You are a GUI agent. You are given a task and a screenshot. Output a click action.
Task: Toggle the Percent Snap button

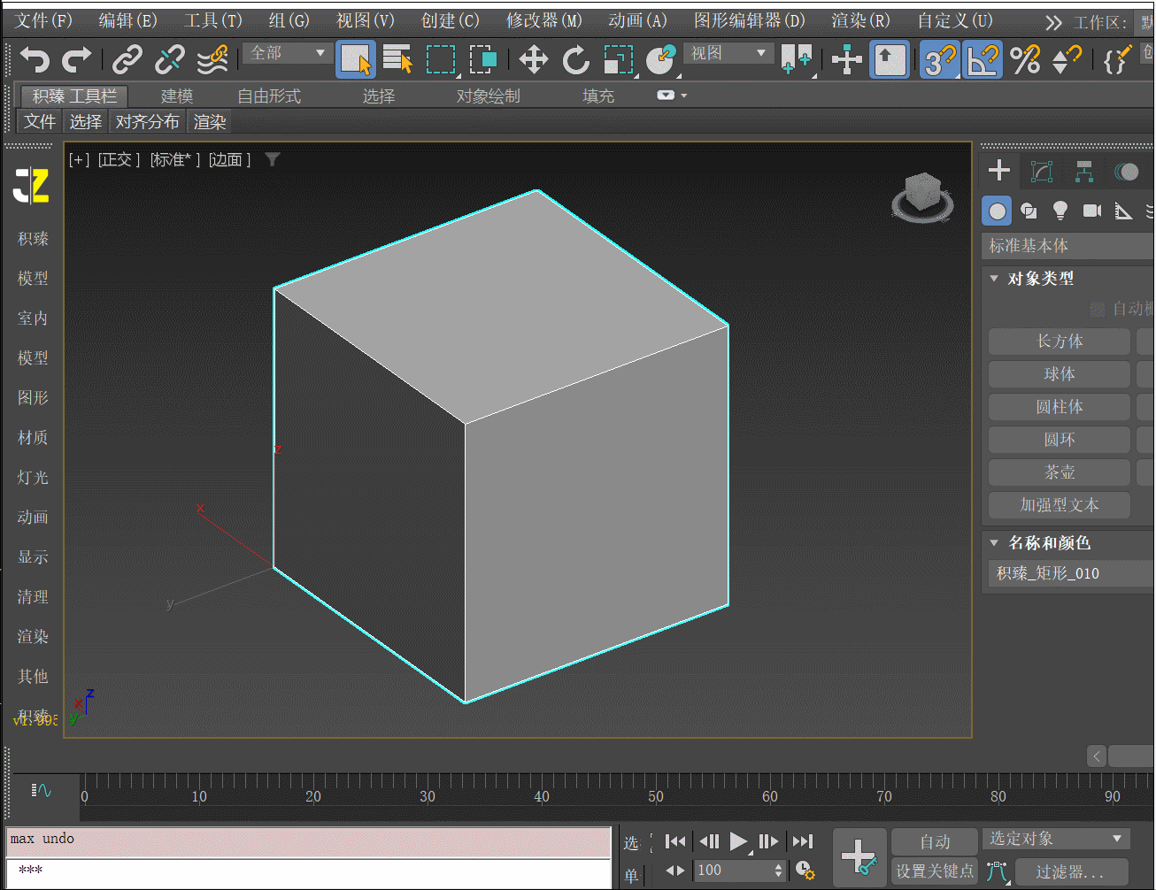coord(1025,60)
